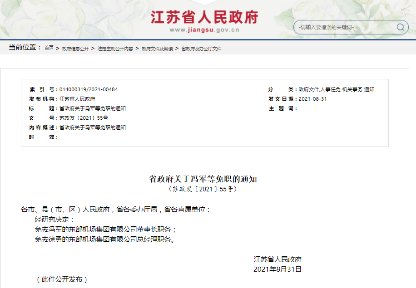Click the line about 徐勇 总经理职务

tap(105, 239)
